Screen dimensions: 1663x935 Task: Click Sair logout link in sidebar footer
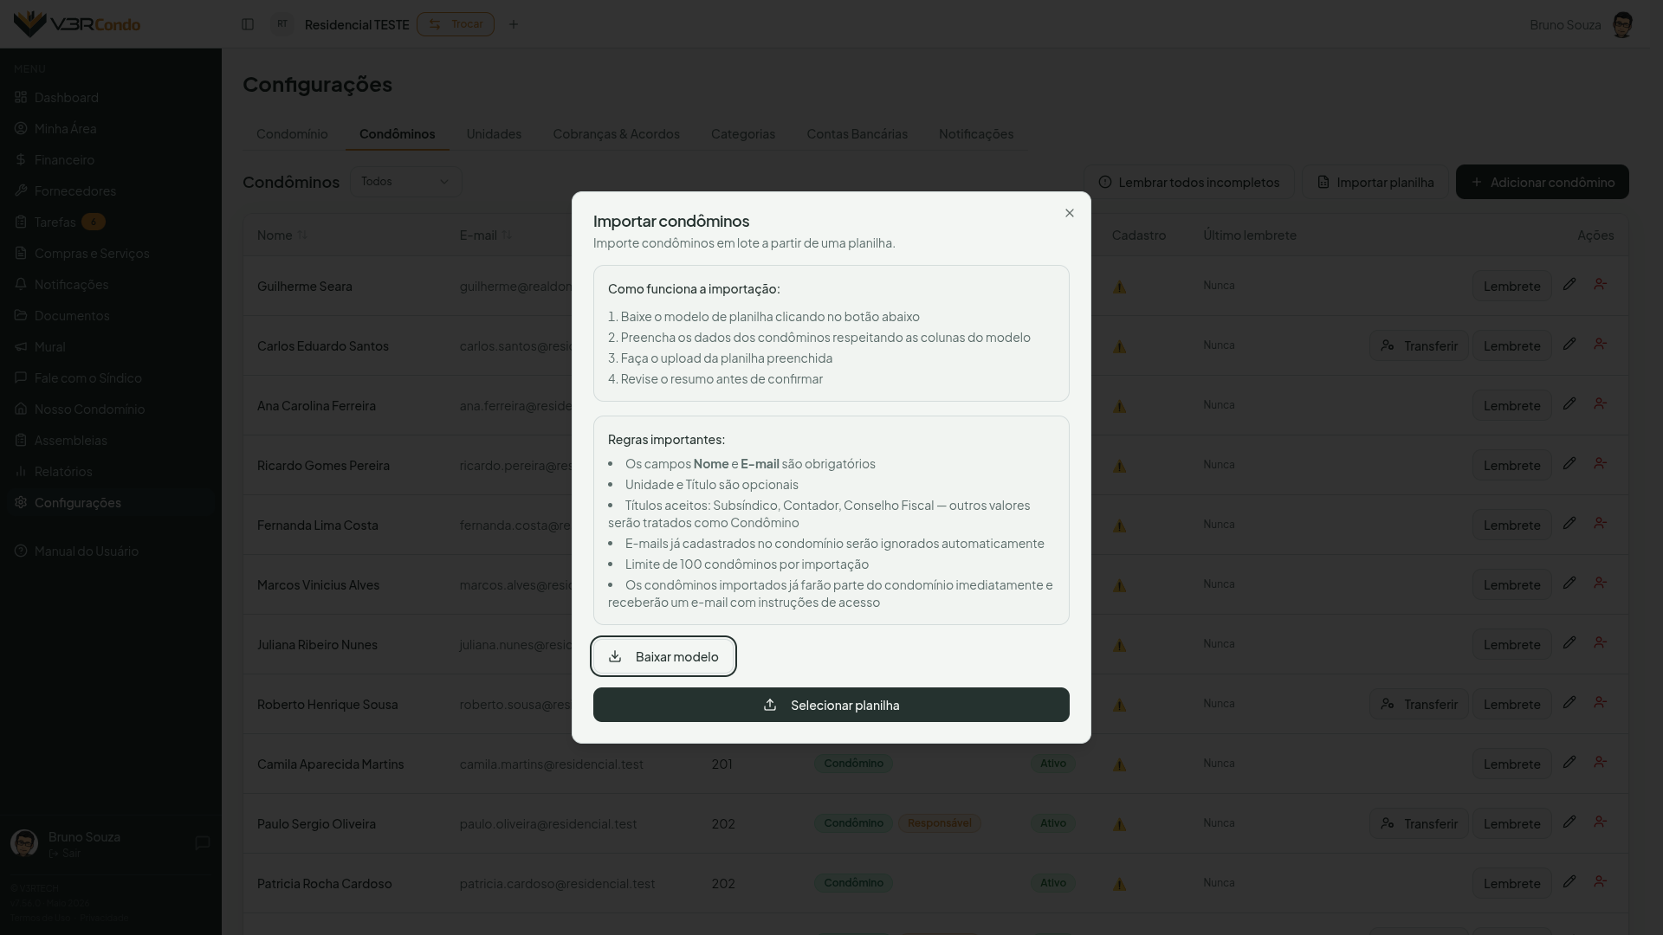point(65,854)
